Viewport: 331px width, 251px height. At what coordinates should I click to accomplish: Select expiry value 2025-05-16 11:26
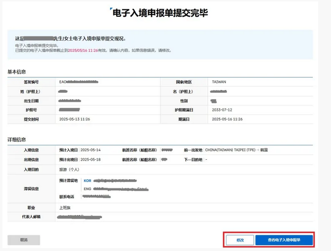[227, 119]
